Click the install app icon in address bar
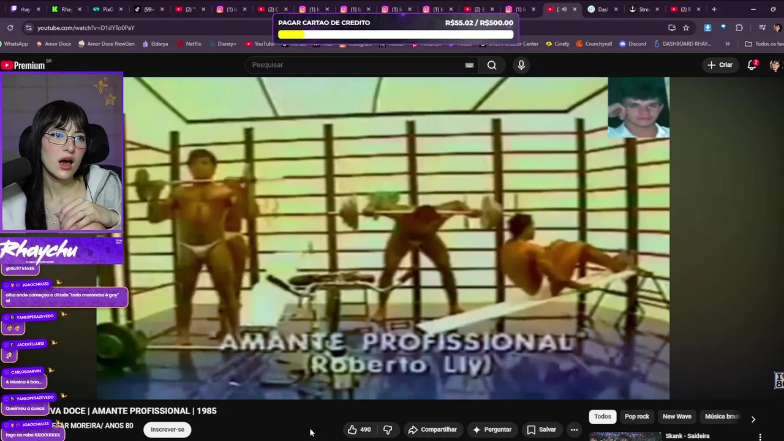784x441 pixels. point(672,28)
